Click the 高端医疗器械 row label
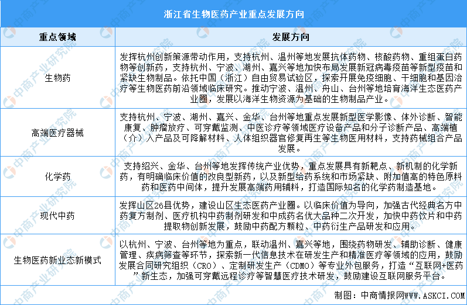 coord(57,133)
